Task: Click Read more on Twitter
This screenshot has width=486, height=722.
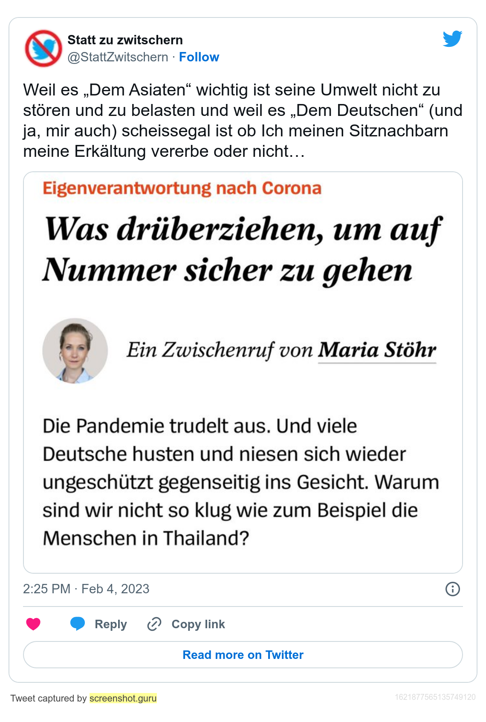Action: pyautogui.click(x=243, y=655)
